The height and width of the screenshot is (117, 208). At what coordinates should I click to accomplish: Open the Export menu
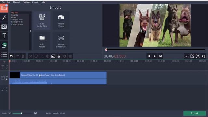(x=35, y=2)
